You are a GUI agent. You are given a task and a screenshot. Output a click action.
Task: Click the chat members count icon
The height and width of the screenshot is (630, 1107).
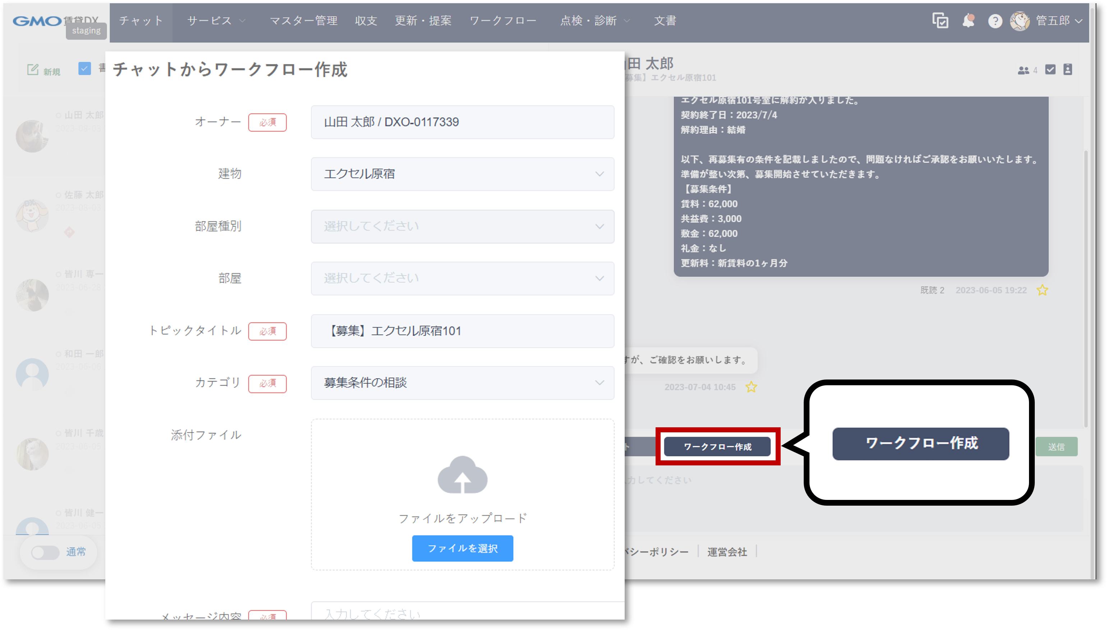click(x=1024, y=70)
